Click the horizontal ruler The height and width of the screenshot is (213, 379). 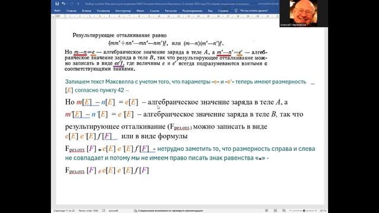click(167, 16)
